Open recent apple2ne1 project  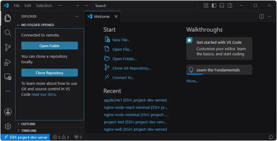click(x=135, y=100)
